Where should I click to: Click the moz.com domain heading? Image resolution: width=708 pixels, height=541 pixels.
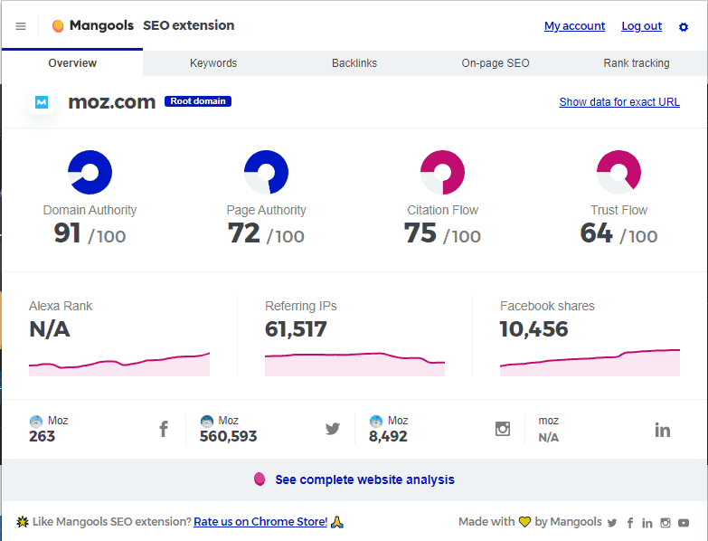coord(112,102)
